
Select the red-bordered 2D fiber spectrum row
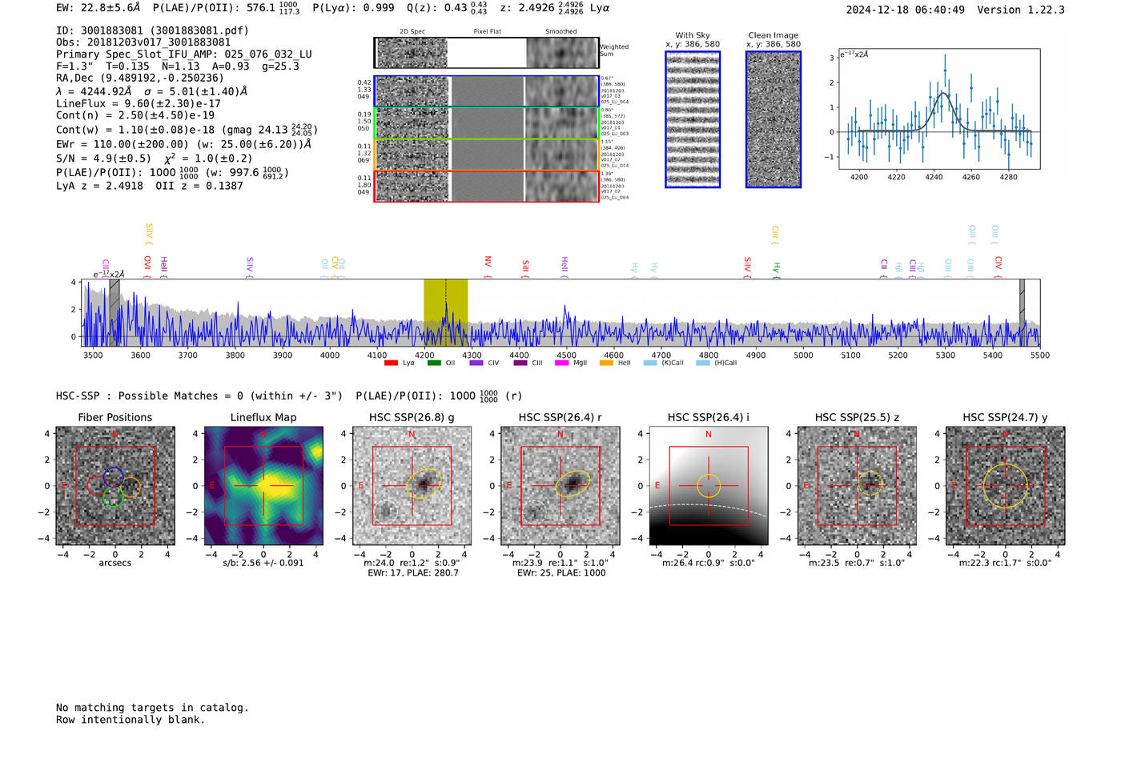[x=487, y=186]
